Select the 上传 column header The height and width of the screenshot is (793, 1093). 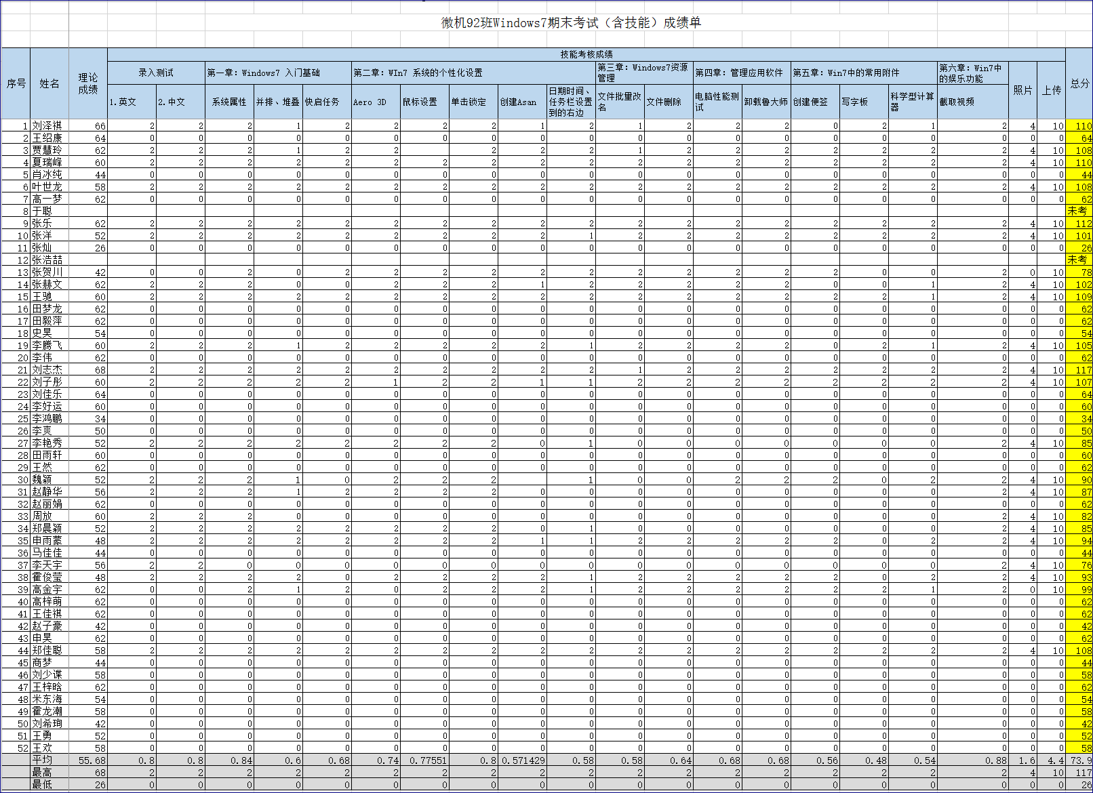tap(1052, 90)
